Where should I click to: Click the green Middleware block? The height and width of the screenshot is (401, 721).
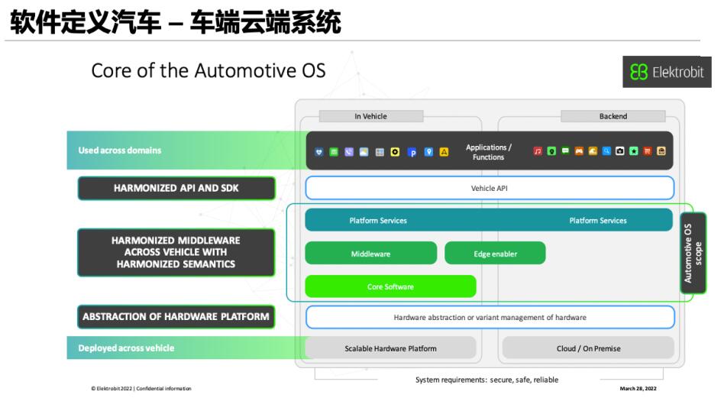pyautogui.click(x=370, y=254)
